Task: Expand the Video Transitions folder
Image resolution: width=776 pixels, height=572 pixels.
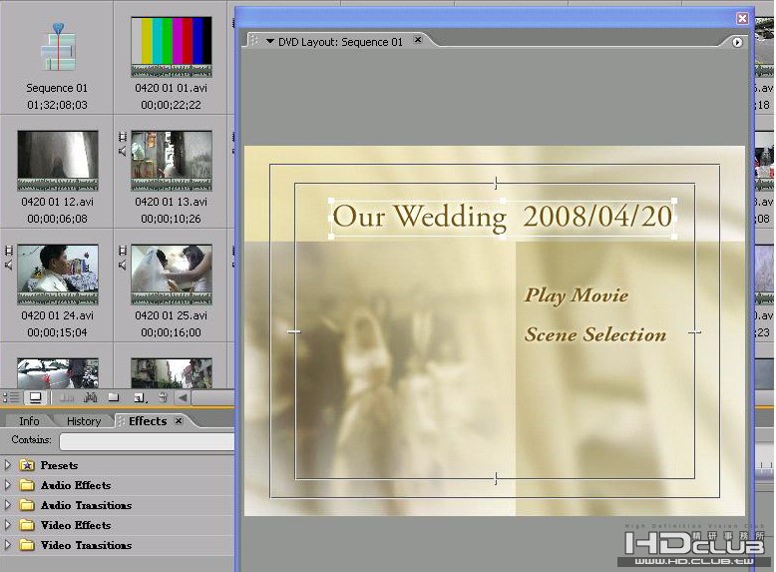Action: [7, 545]
